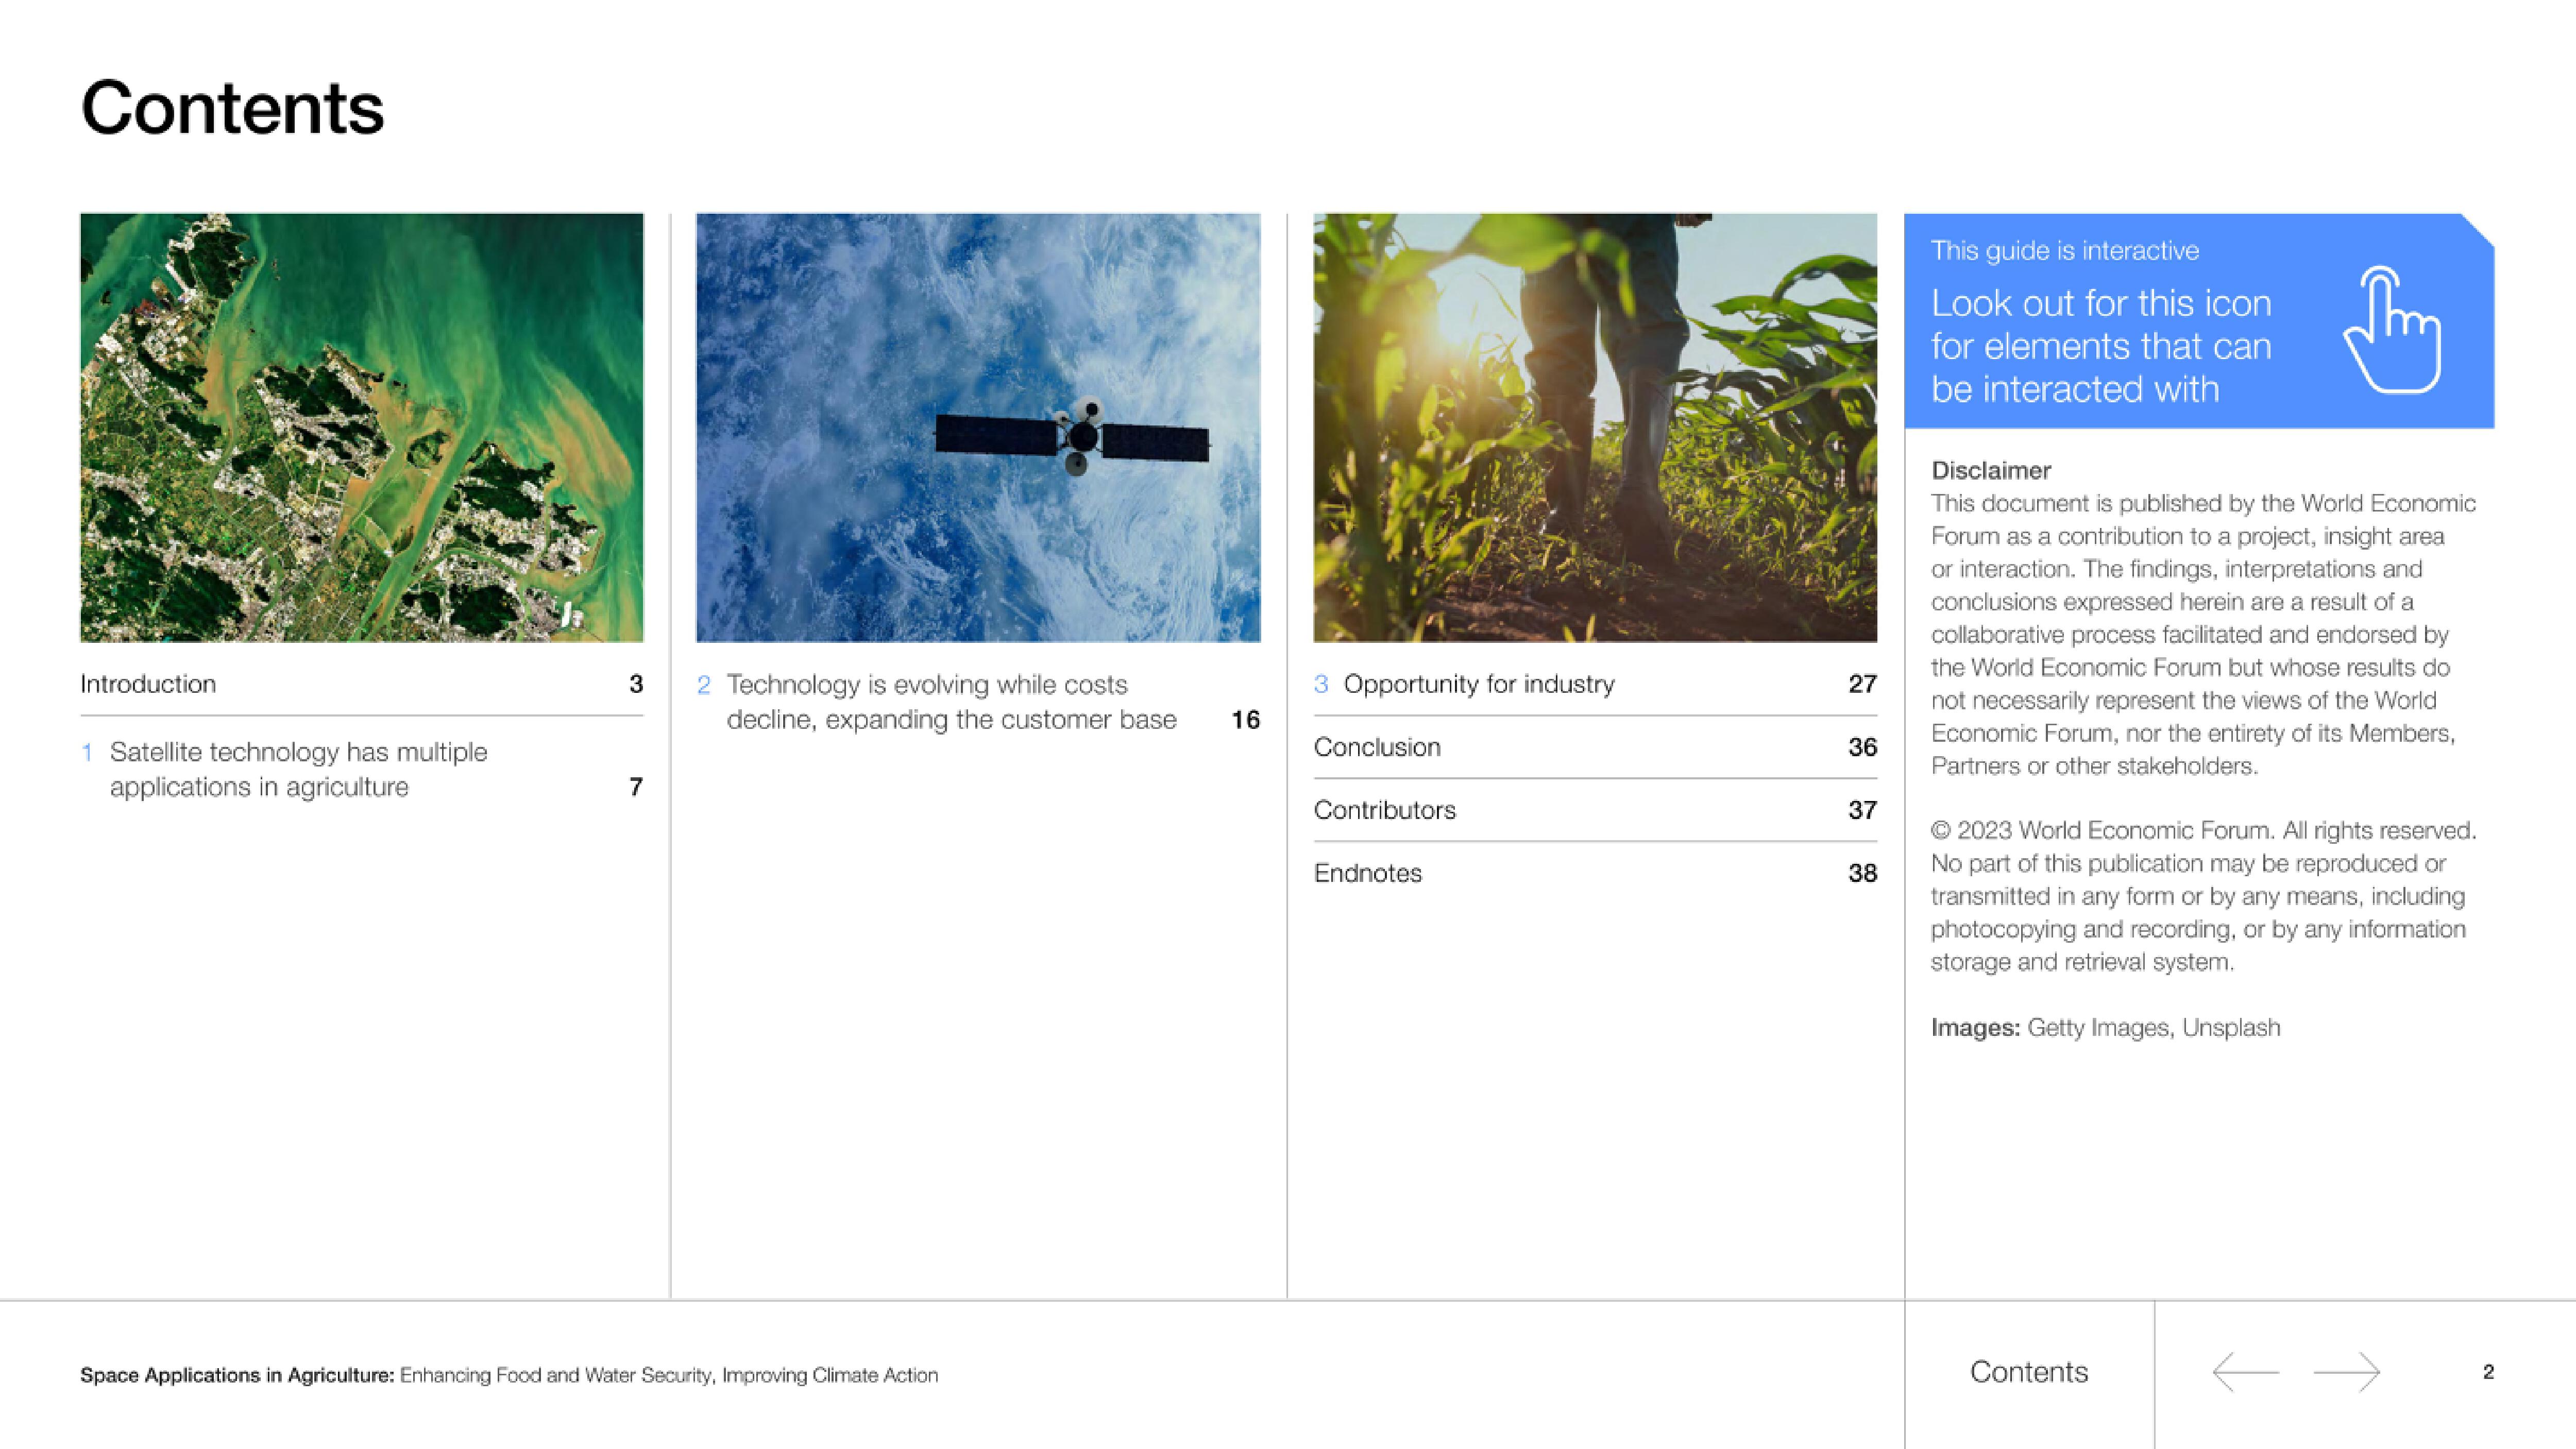Go to Satellite technology has multiple applications section
This screenshot has height=1449, width=2576.
[361, 769]
